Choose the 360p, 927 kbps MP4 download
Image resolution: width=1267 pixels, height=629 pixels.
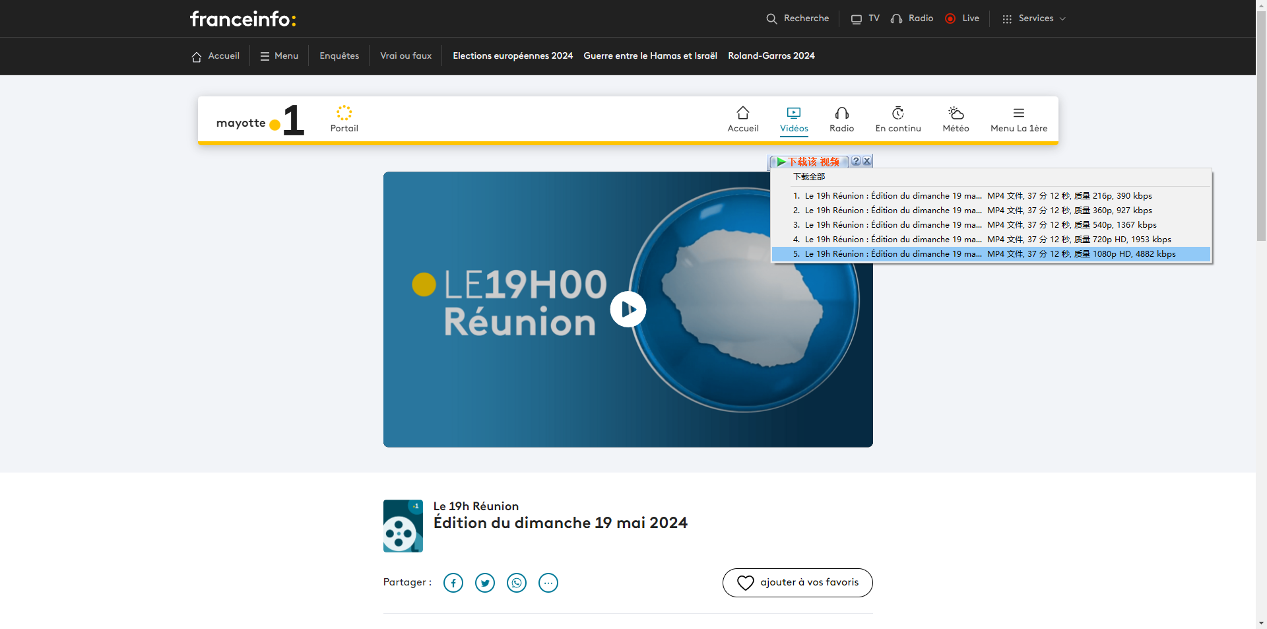[991, 211]
